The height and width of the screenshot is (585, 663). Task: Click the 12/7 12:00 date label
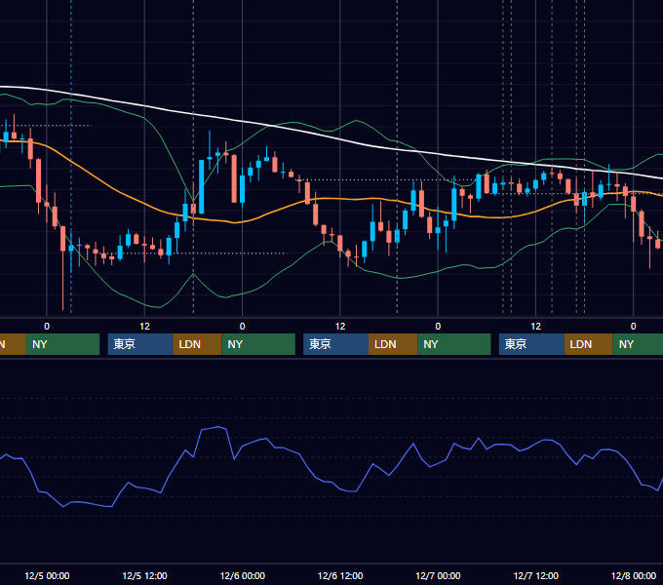pos(535,575)
